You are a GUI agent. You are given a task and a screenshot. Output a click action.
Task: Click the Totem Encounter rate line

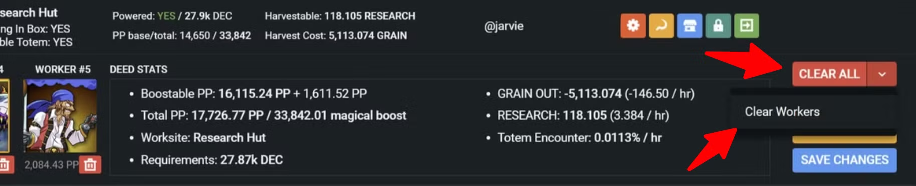click(x=579, y=138)
